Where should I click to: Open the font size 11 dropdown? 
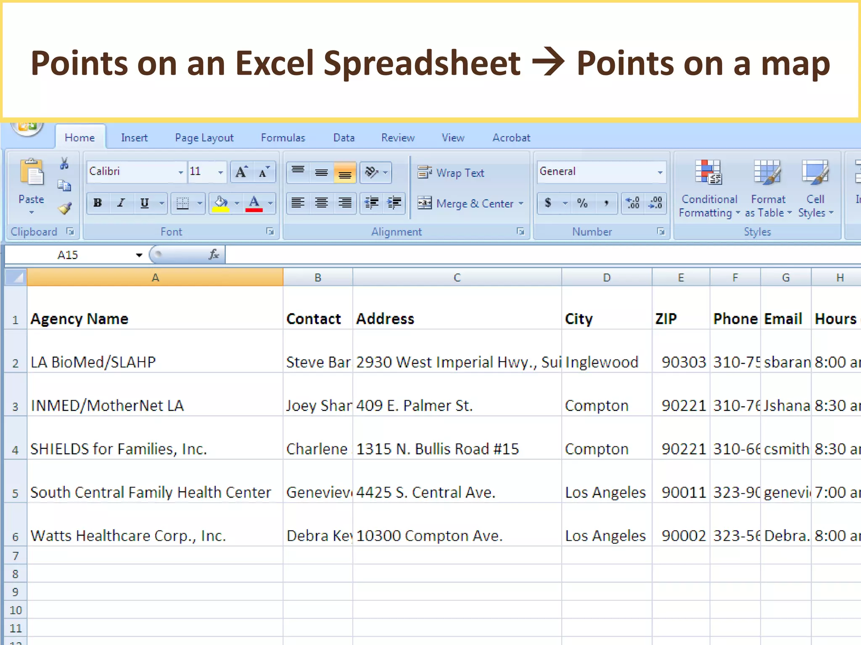220,172
